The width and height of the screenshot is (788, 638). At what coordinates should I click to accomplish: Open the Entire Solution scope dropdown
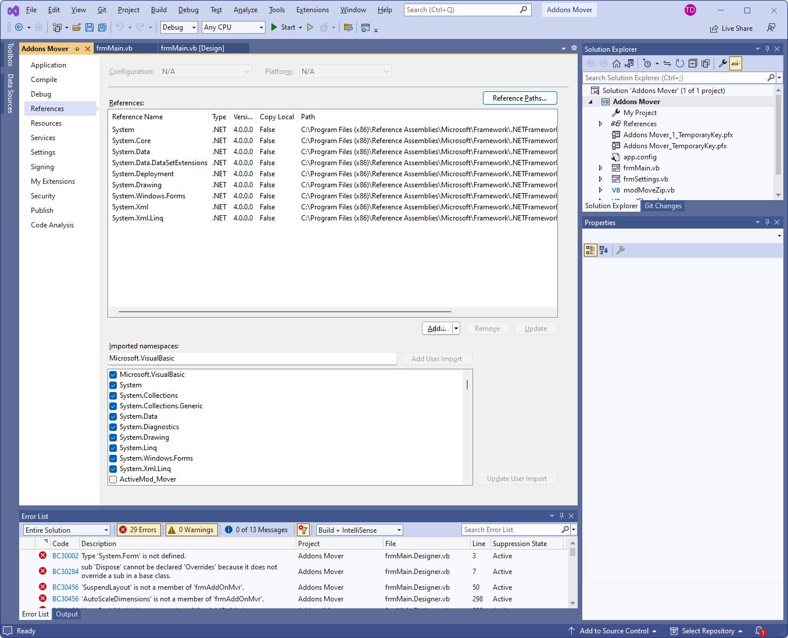[x=67, y=530]
